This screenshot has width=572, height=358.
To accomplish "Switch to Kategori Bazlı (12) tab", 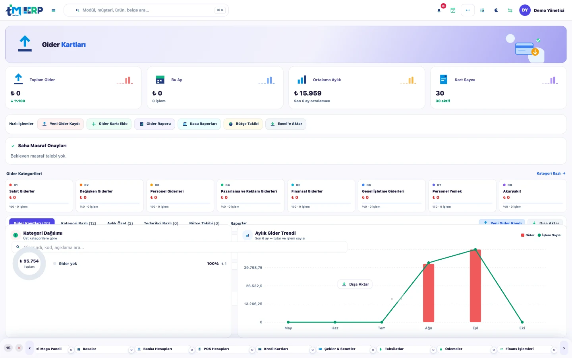I will point(79,223).
